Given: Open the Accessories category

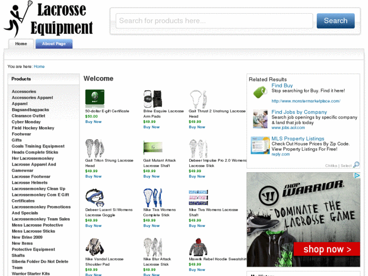Looking at the screenshot, I should (24, 92).
